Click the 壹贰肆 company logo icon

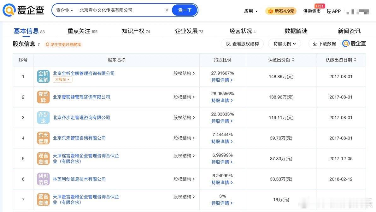44,97
